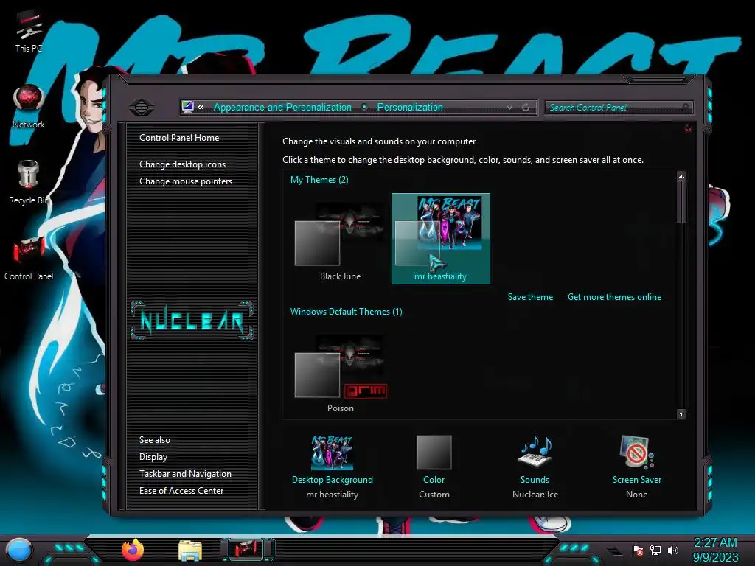This screenshot has height=566, width=755.
Task: Click the double chevron in address bar
Action: click(201, 107)
